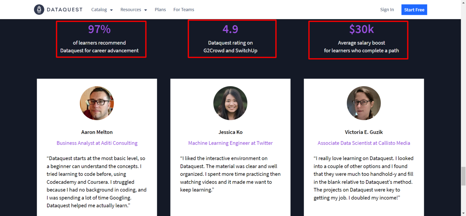Select the For Teams menu item
Screen dimensions: 466x216
pyautogui.click(x=184, y=9)
